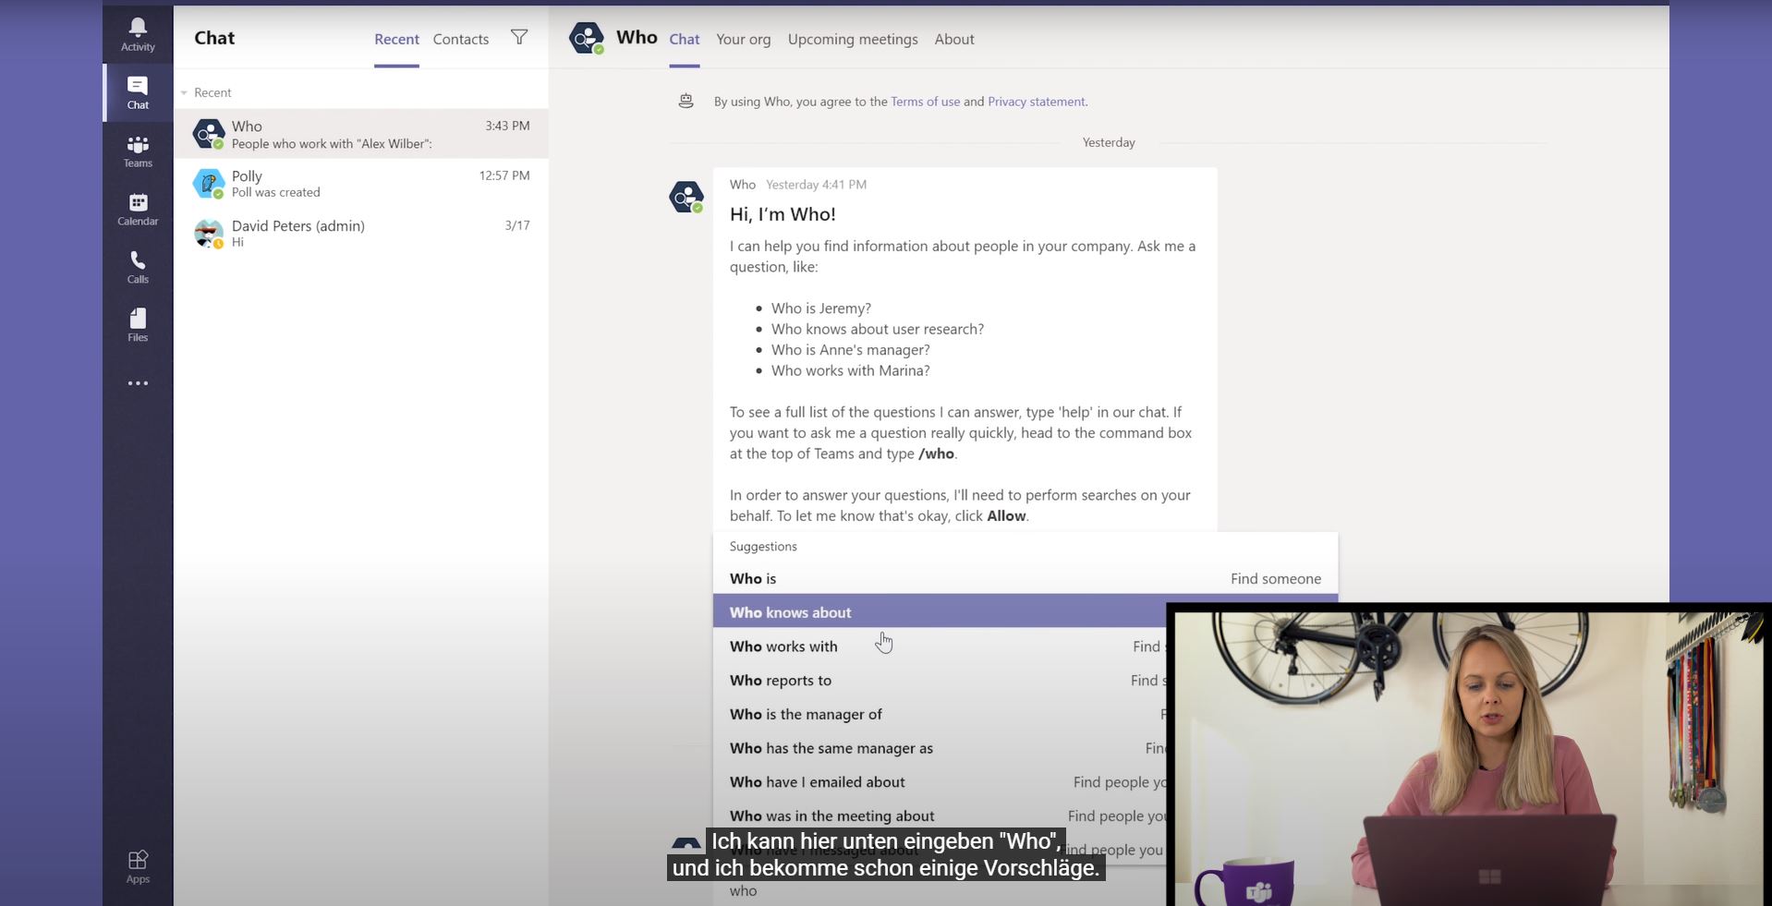The width and height of the screenshot is (1772, 906).
Task: Click the Who bot avatar in the header
Action: [588, 38]
